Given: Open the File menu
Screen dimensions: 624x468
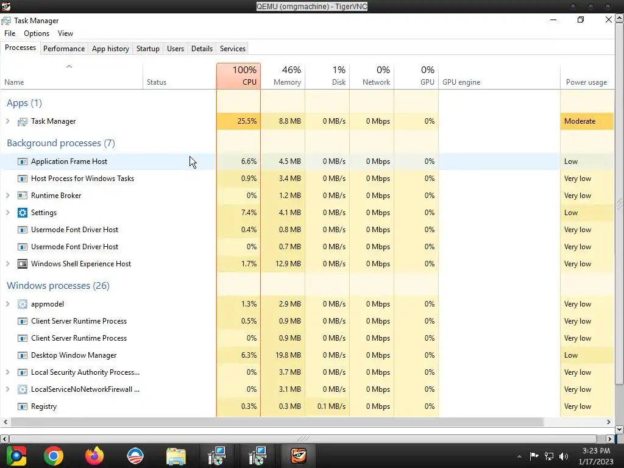Looking at the screenshot, I should pyautogui.click(x=10, y=34).
